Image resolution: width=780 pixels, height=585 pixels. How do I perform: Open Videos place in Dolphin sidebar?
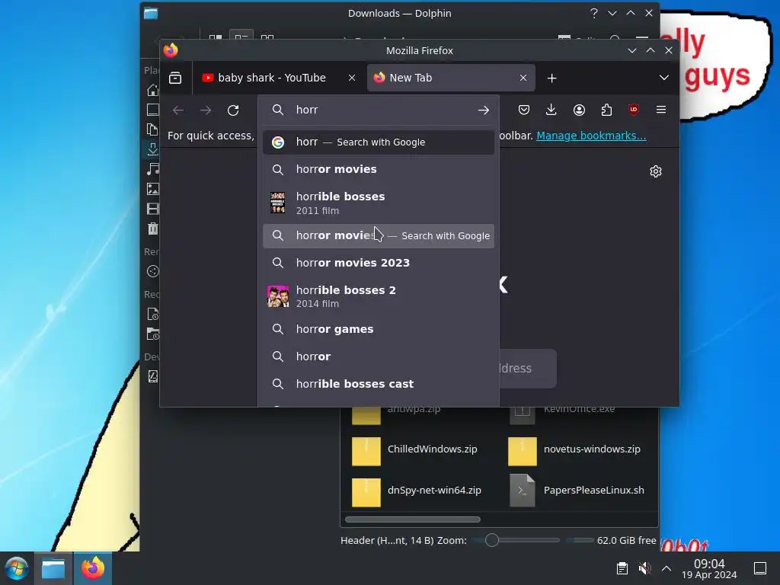pyautogui.click(x=152, y=209)
